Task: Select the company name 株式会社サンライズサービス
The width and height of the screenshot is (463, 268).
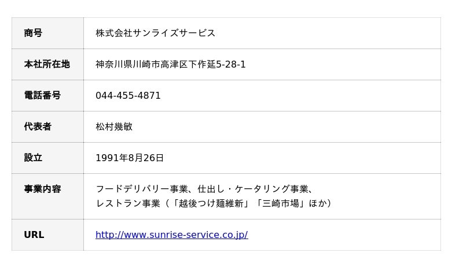Action: coord(155,33)
